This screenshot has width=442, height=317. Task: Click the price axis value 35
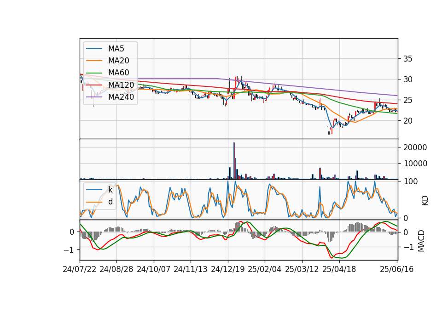coord(408,59)
